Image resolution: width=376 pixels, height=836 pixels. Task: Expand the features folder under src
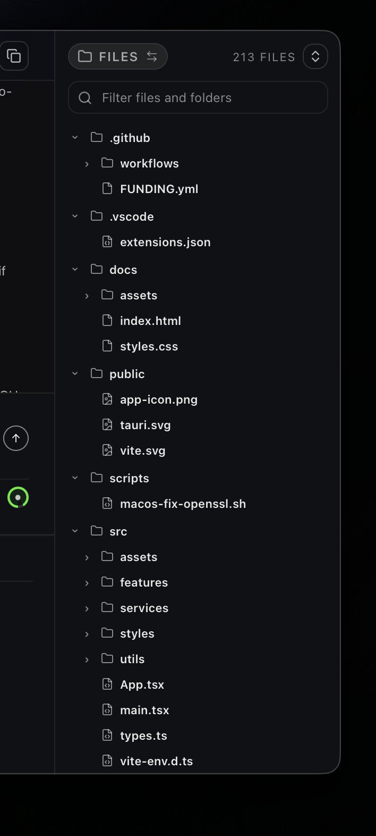pyautogui.click(x=87, y=582)
